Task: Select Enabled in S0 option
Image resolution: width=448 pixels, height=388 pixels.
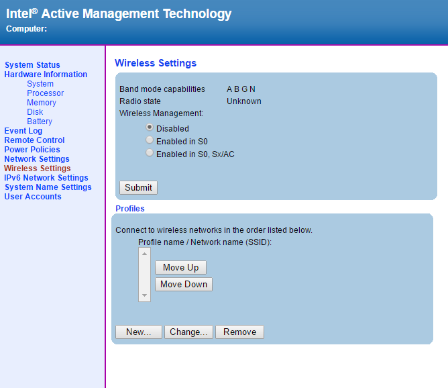Action: tap(150, 140)
